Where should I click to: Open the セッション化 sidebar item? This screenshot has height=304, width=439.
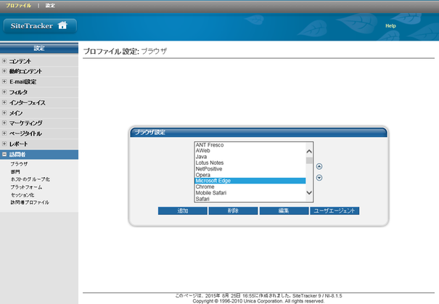[x=22, y=195]
